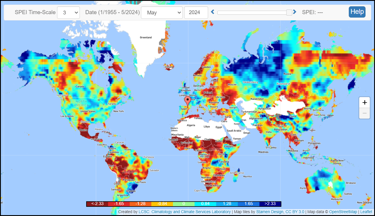Step to next date with right arrow
Image resolution: width=375 pixels, height=216 pixels.
pyautogui.click(x=295, y=12)
